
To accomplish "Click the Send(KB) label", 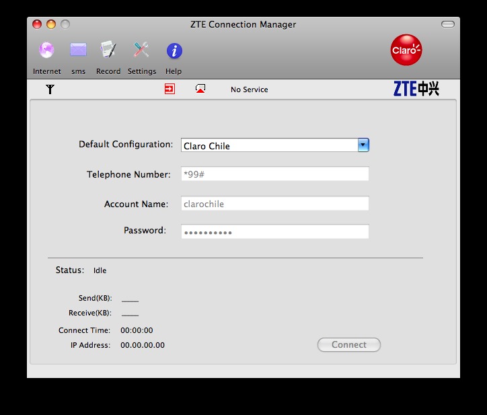I will coord(95,298).
